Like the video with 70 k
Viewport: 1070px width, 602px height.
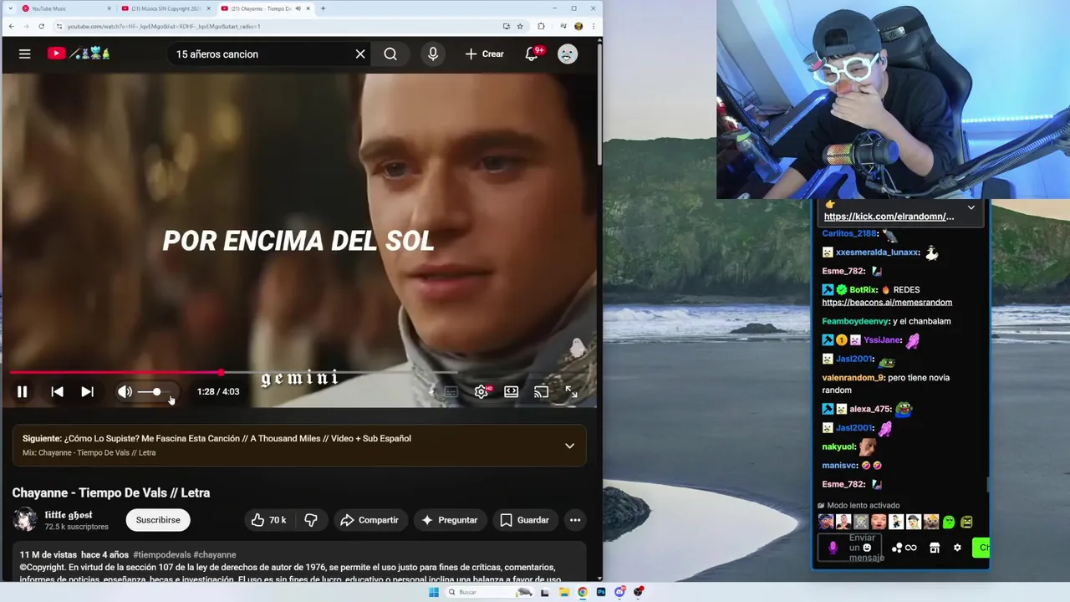[268, 520]
